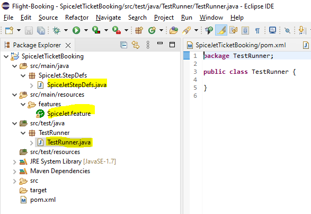This screenshot has height=214, width=311.
Task: Click the Open Type toolbar icon
Action: pyautogui.click(x=174, y=30)
